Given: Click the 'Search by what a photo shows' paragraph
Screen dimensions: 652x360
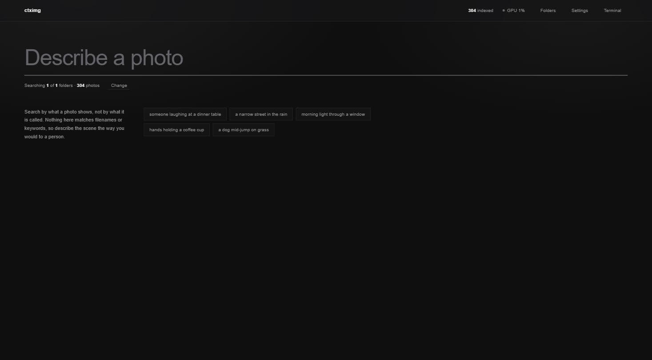Looking at the screenshot, I should [x=74, y=124].
